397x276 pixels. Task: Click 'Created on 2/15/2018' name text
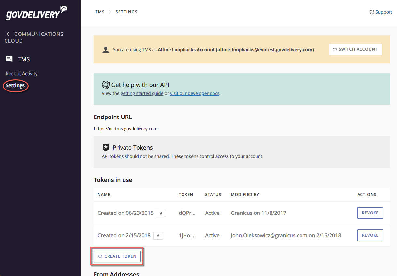click(x=124, y=236)
